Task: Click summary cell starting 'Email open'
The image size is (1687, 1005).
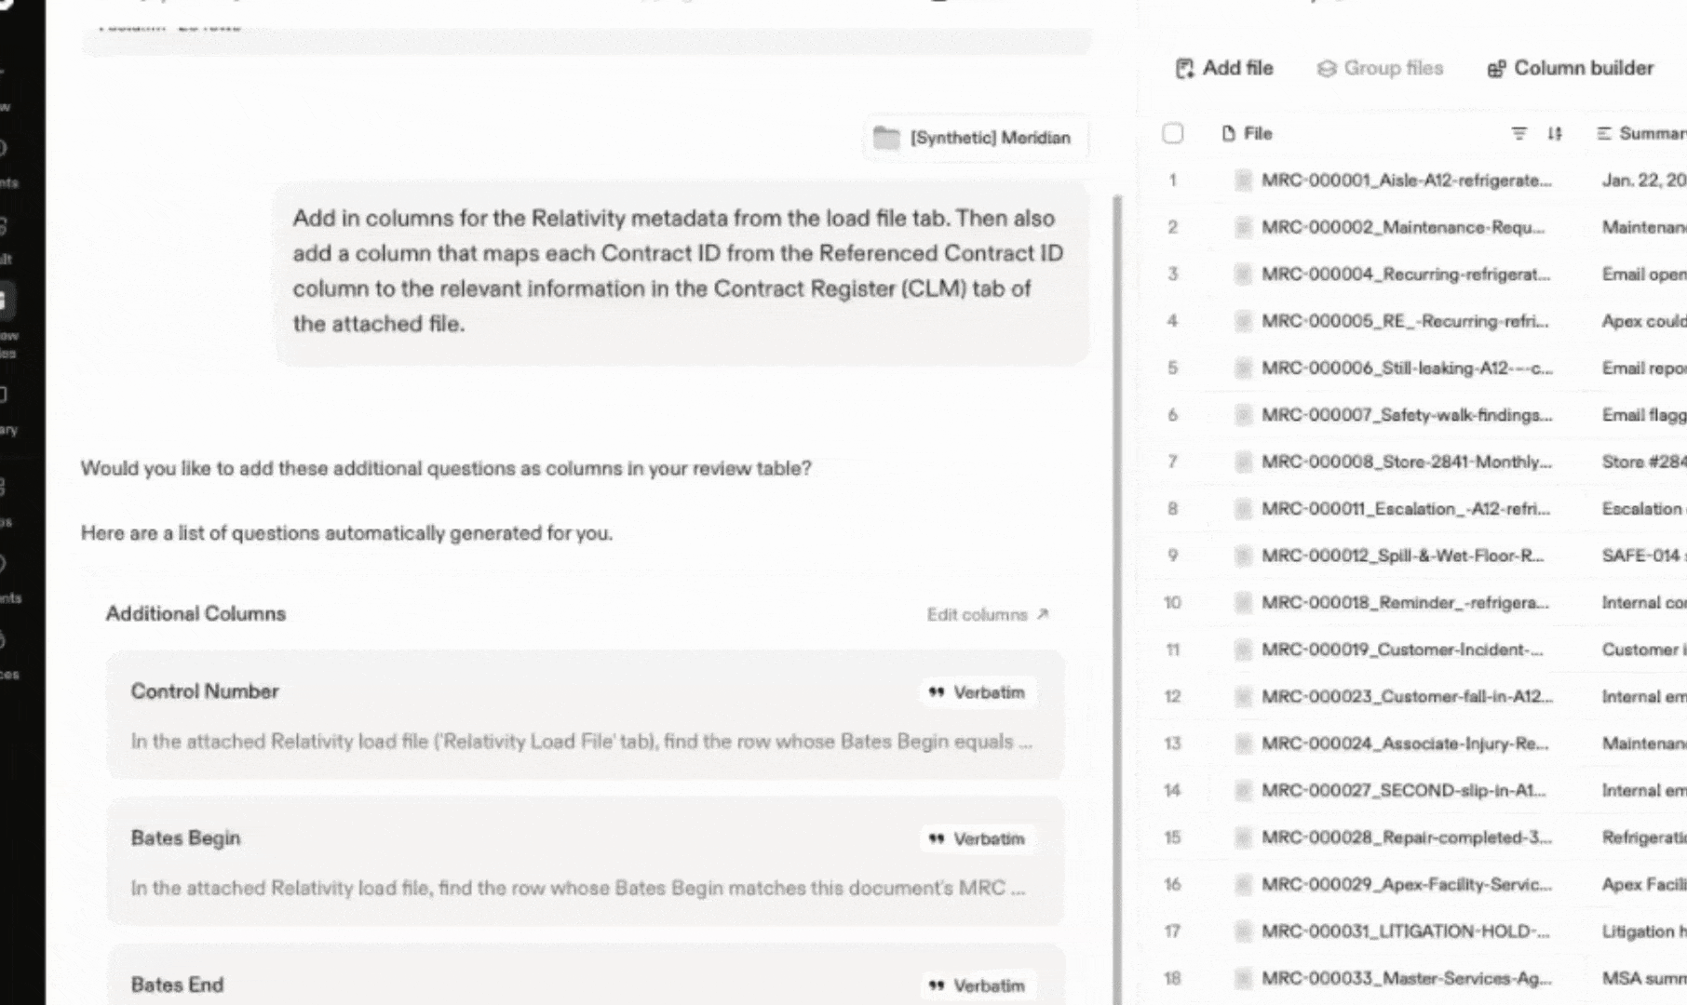Action: tap(1643, 275)
